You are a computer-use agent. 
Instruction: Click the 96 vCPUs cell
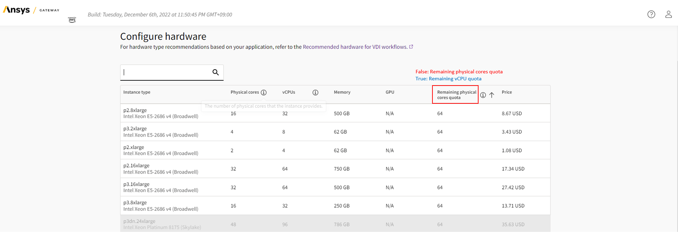coord(285,225)
